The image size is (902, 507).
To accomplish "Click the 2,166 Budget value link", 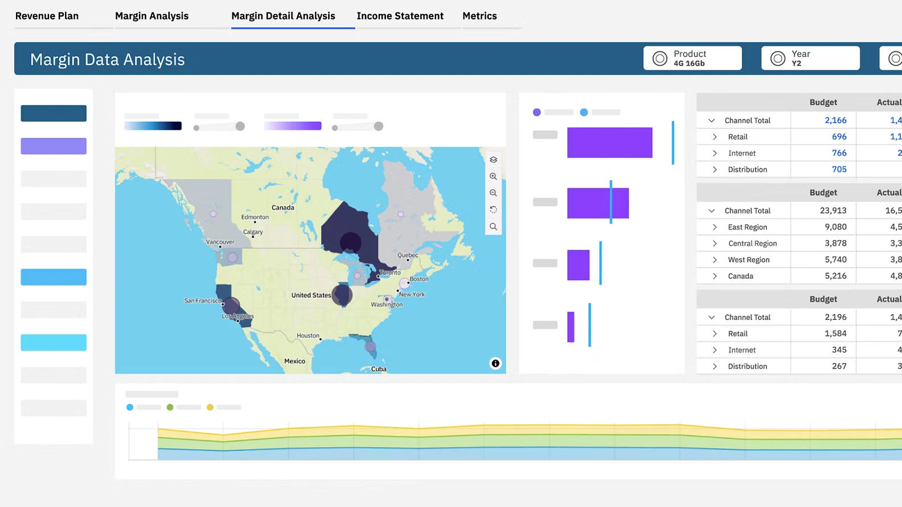I will click(x=835, y=121).
